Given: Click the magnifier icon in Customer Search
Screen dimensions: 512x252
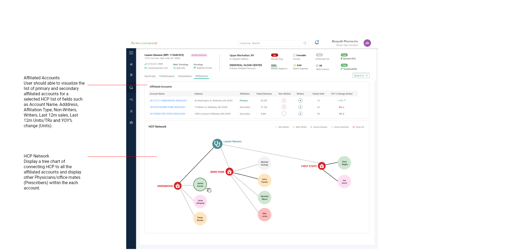Looking at the screenshot, I should pyautogui.click(x=305, y=43).
